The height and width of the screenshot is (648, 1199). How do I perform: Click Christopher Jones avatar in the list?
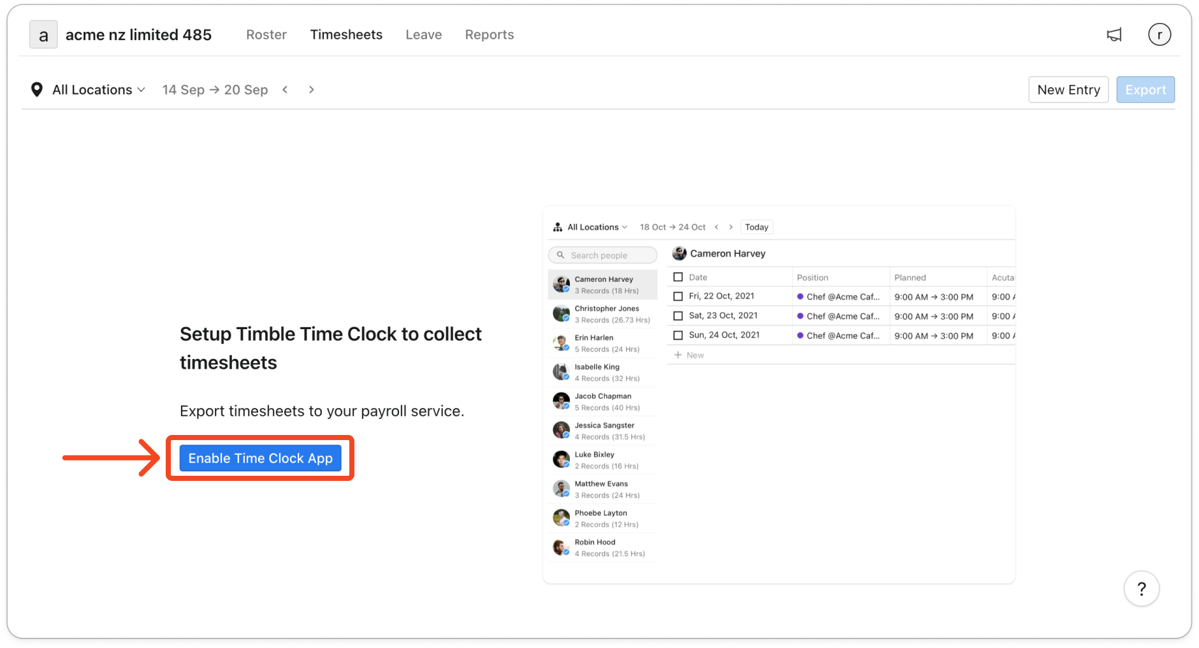561,313
